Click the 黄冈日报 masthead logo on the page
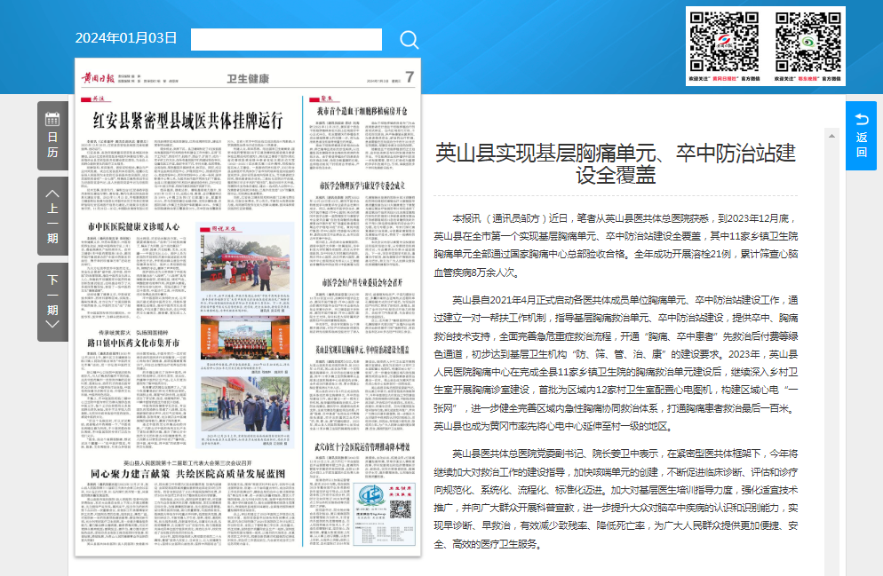The image size is (883, 576). point(97,77)
